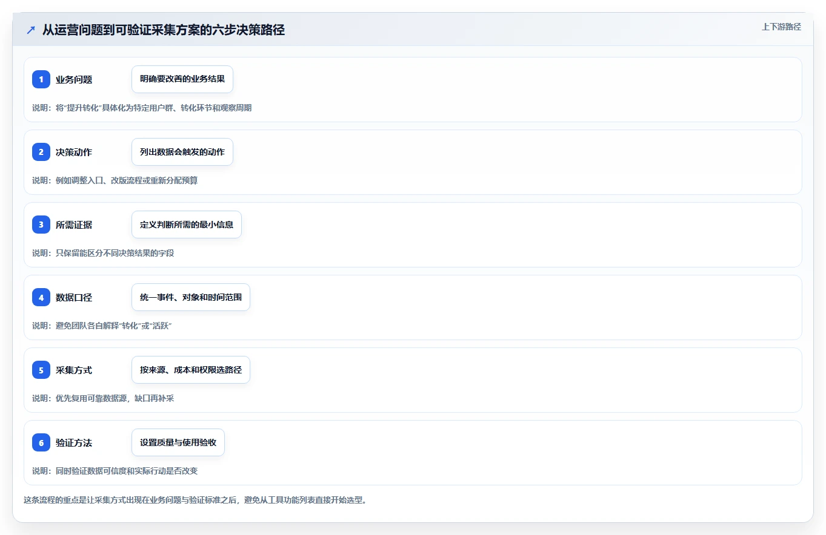Click the 列出数据会触发的动作 chip
The height and width of the screenshot is (535, 826).
pyautogui.click(x=182, y=152)
